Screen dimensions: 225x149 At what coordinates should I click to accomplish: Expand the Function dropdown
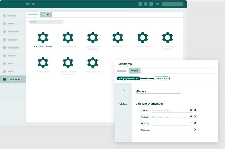[x=172, y=123]
